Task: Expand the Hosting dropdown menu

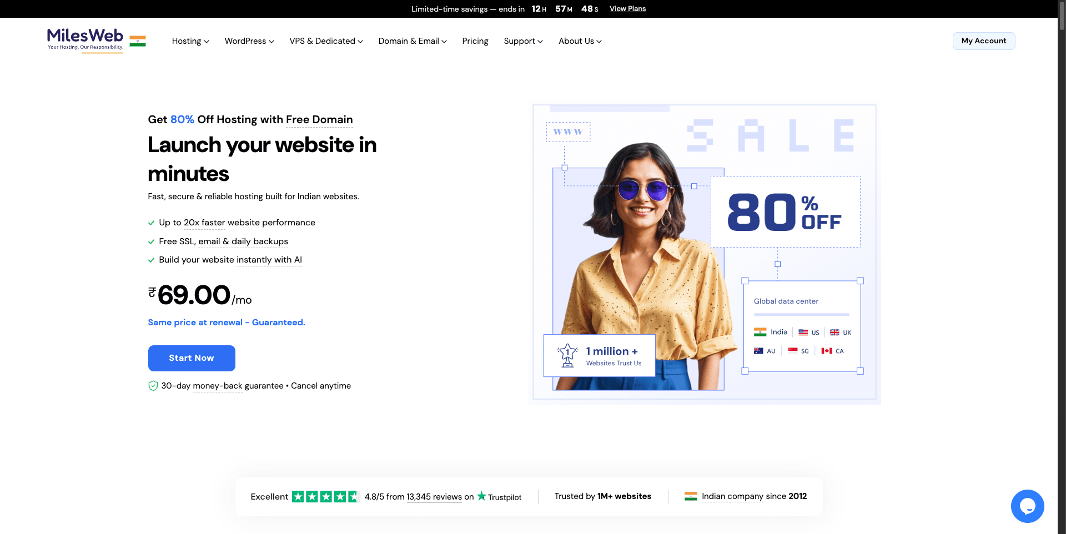Action: tap(190, 41)
